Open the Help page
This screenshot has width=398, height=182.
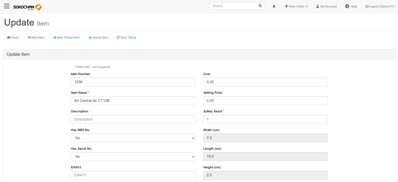[x=351, y=7]
